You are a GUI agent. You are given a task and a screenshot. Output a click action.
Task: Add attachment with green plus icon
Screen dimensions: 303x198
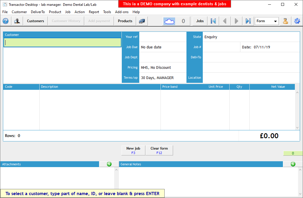109,164
